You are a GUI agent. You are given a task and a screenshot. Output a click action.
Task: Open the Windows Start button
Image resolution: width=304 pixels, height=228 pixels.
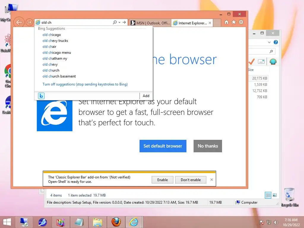[7, 222]
